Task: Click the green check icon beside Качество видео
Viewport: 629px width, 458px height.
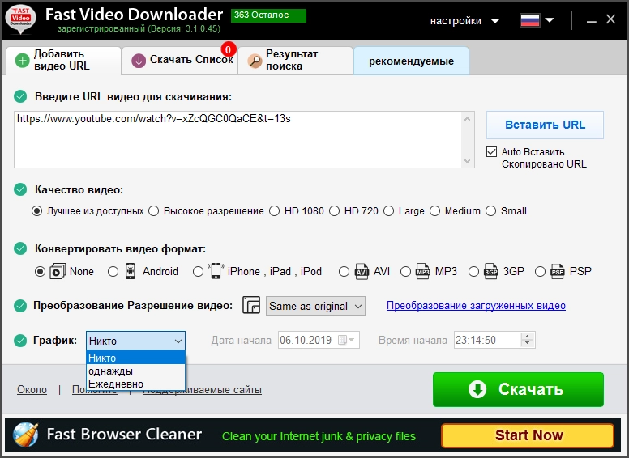Action: coord(20,189)
